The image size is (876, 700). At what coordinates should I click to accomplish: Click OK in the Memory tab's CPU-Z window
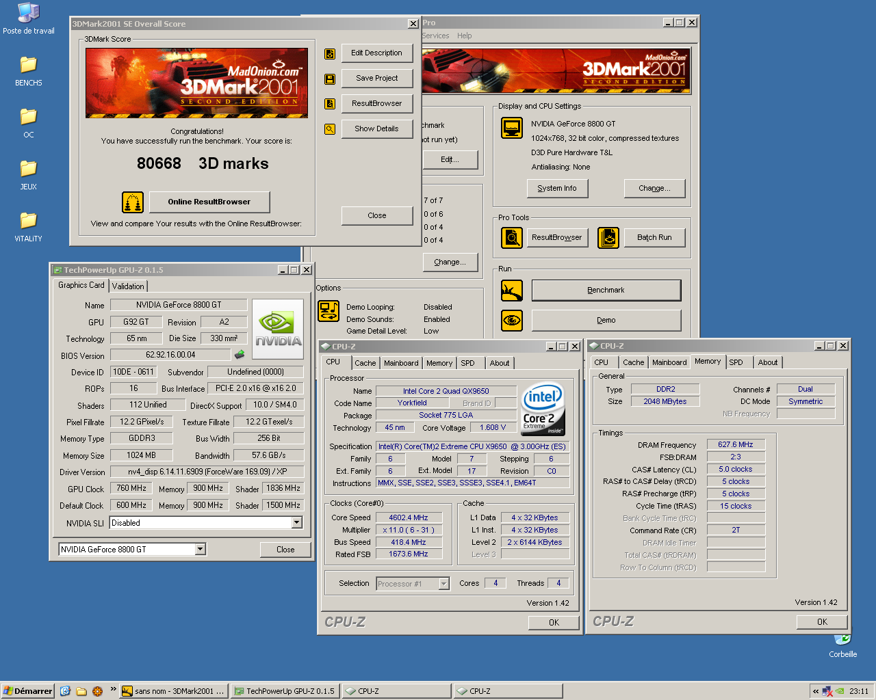[x=822, y=622]
